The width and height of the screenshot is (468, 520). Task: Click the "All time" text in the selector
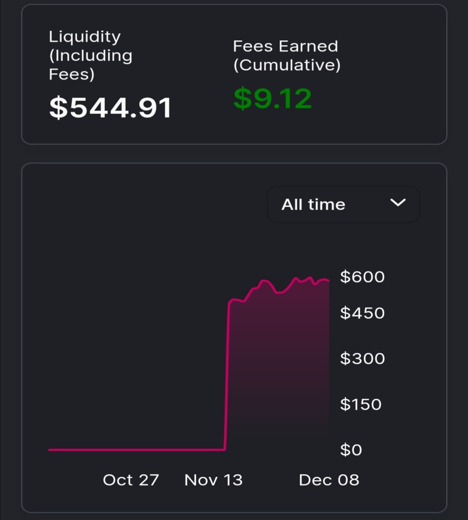(x=313, y=204)
